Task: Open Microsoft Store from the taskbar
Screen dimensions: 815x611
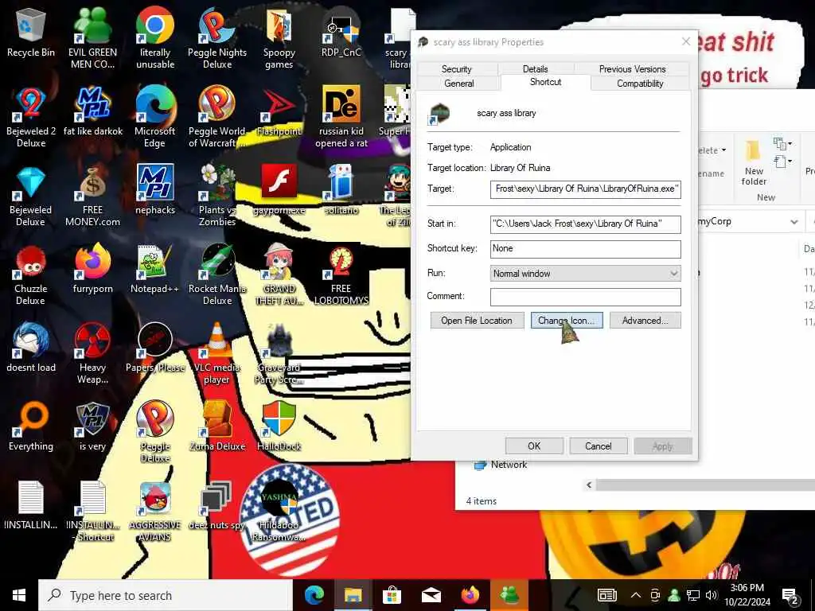Action: coord(392,595)
